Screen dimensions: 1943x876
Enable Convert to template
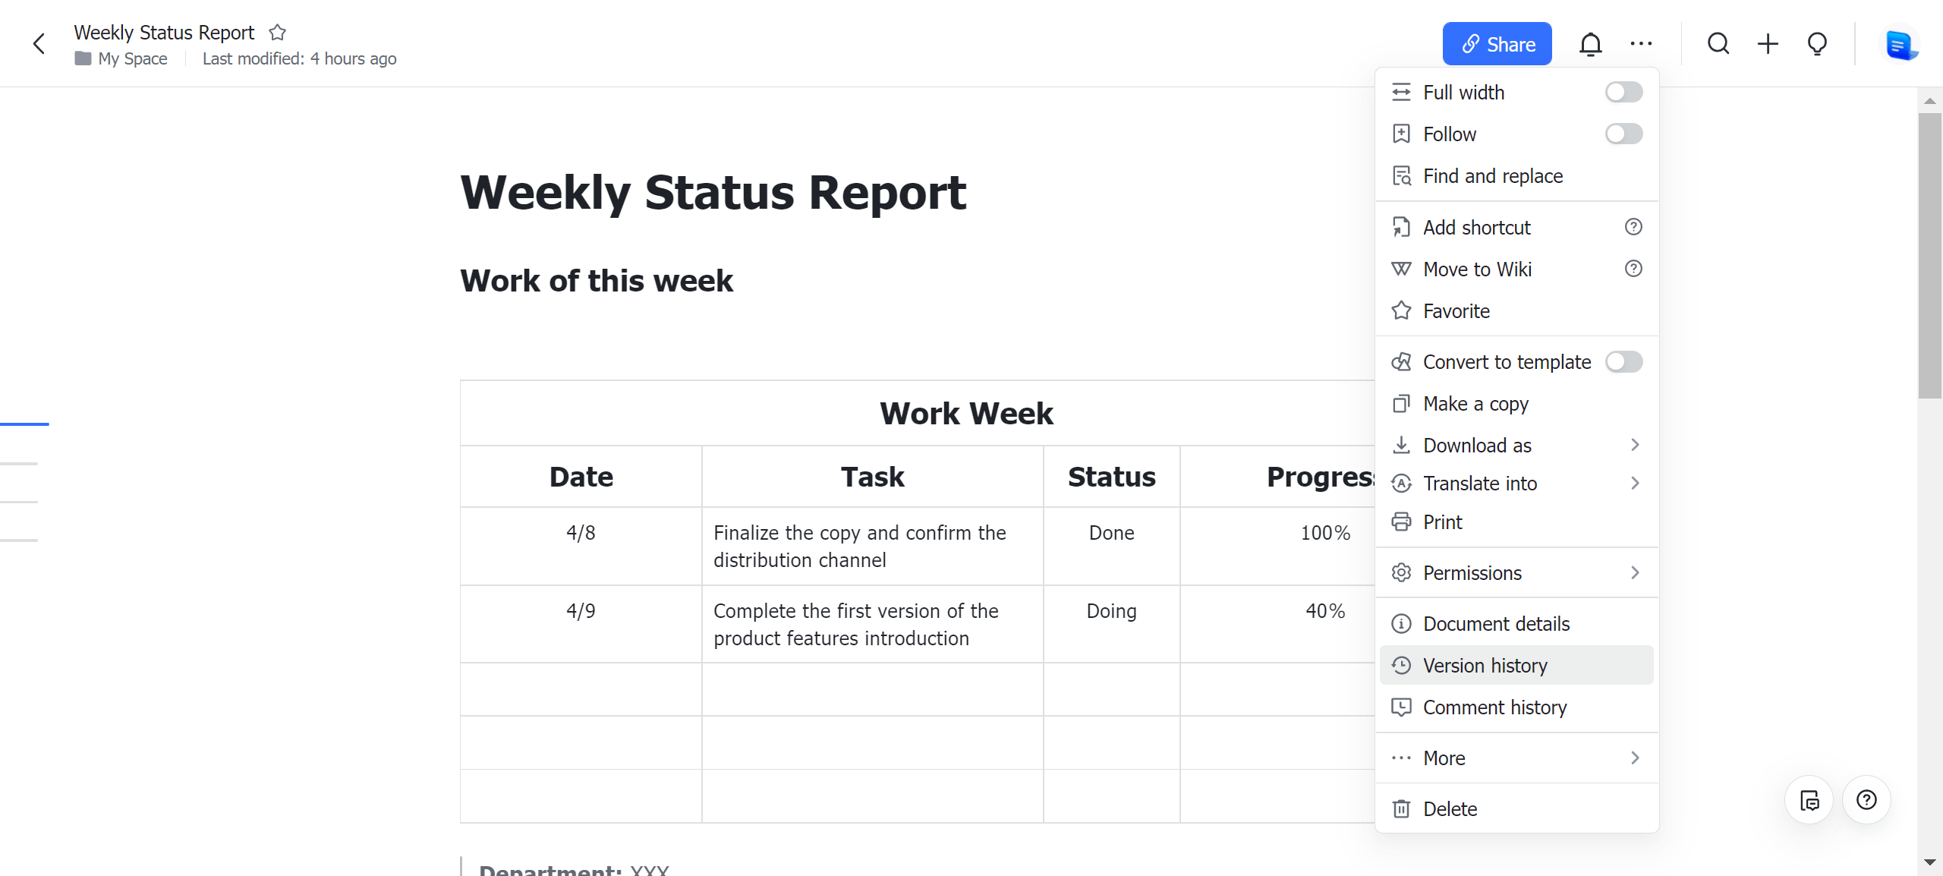[1623, 362]
